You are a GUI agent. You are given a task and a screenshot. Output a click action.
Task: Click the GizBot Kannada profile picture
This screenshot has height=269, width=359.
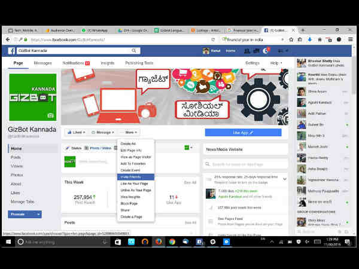[x=33, y=97]
